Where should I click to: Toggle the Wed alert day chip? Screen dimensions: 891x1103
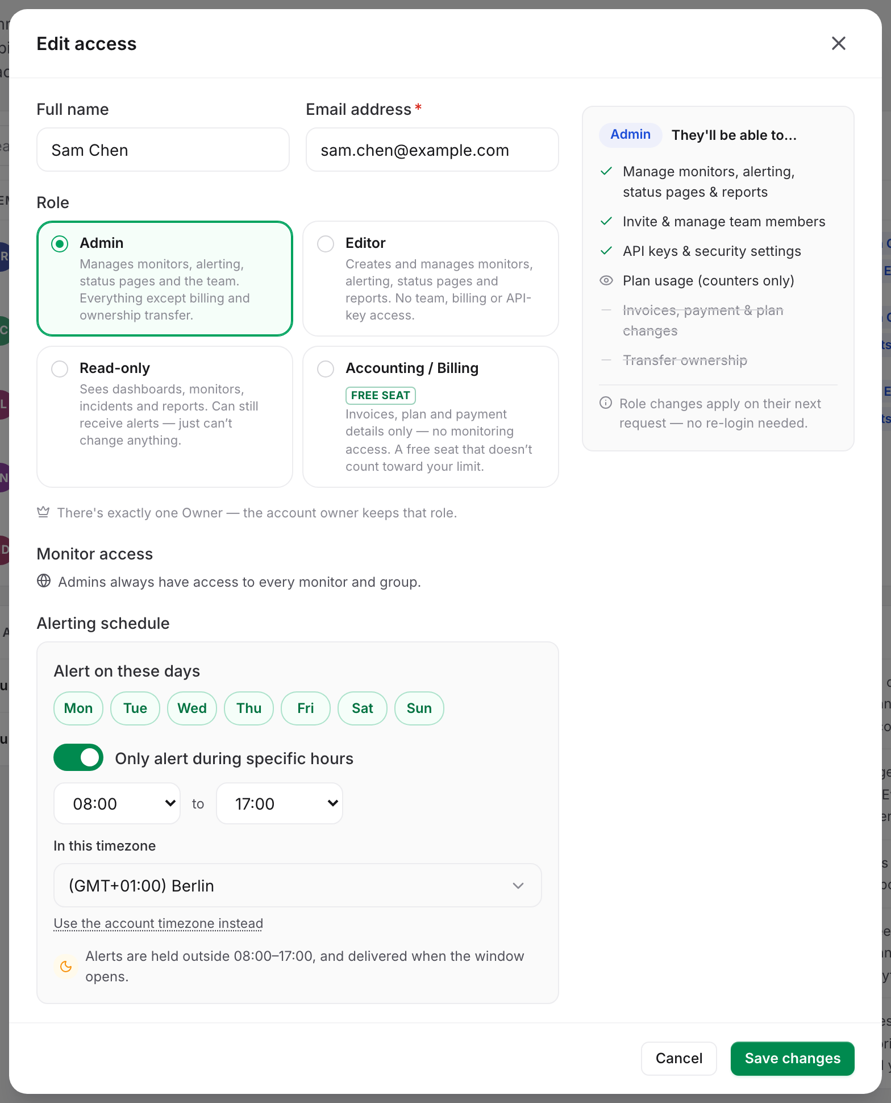pos(192,708)
